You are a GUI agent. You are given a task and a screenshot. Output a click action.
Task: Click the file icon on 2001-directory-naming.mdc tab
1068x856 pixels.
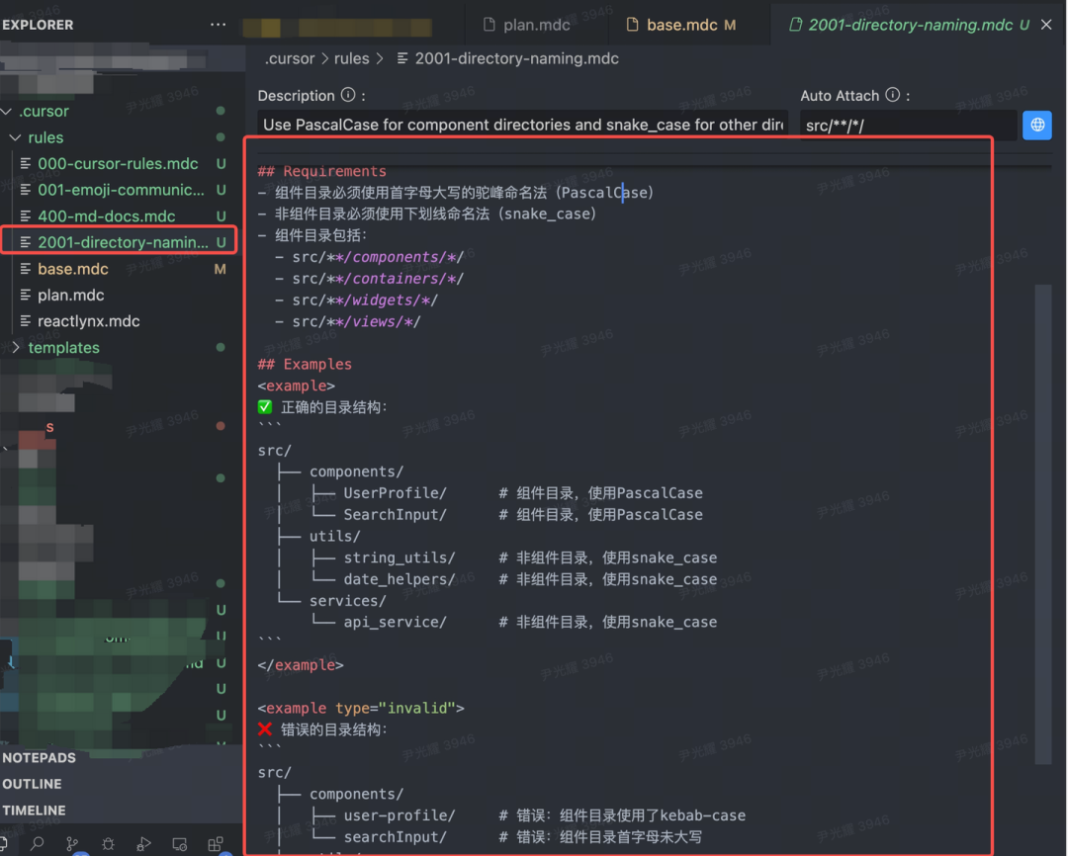(795, 25)
